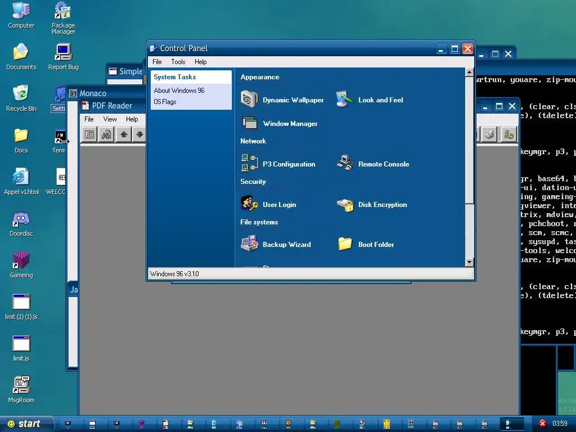576x432 pixels.
Task: Open the View menu in PDF Reader
Action: (110, 119)
